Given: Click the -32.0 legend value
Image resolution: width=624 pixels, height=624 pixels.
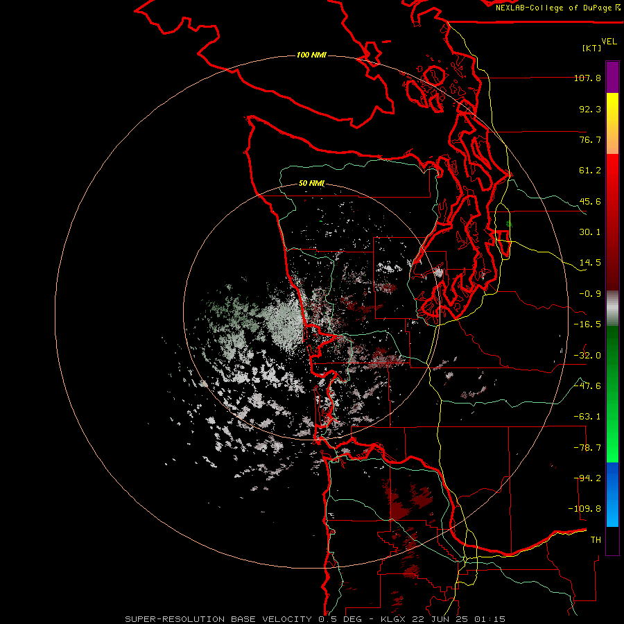Looking at the screenshot, I should pos(587,356).
